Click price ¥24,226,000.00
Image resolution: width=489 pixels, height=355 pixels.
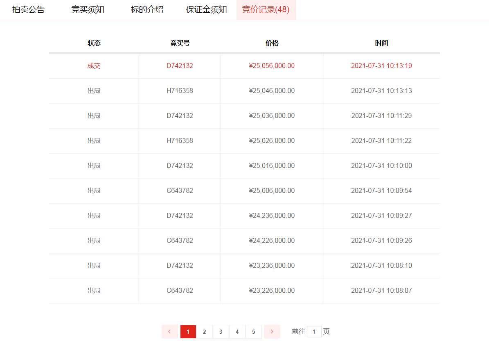(x=272, y=240)
